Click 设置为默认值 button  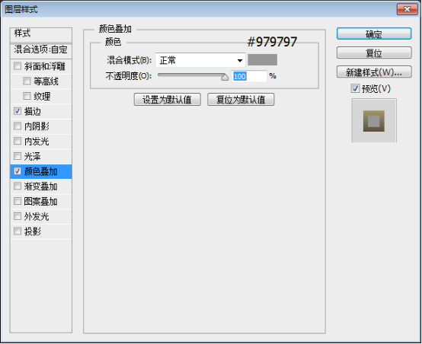click(168, 100)
